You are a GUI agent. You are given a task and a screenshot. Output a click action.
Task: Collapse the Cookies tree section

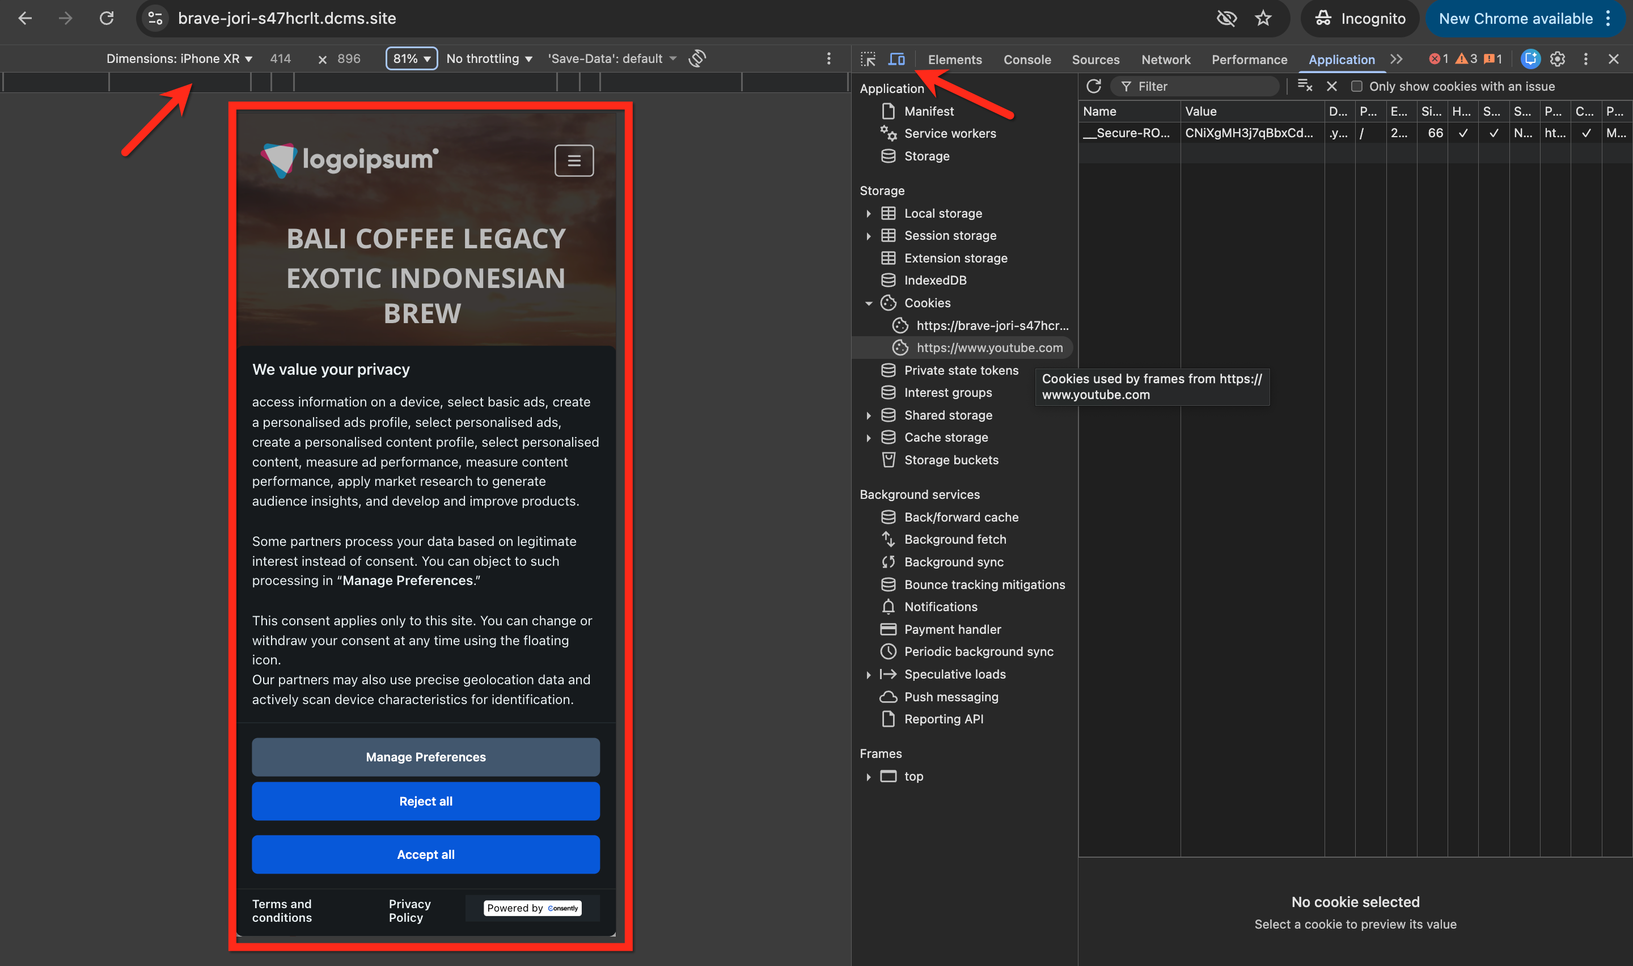(x=868, y=303)
